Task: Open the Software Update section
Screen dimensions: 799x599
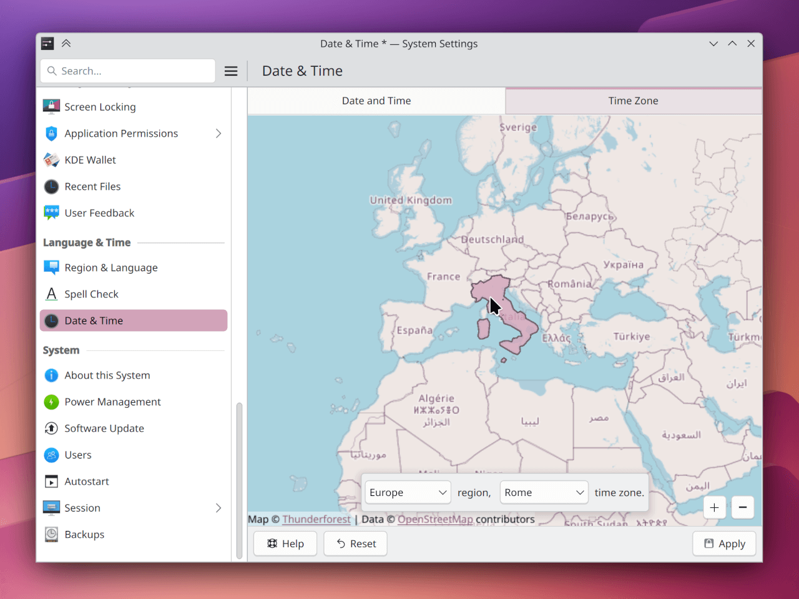Action: [x=104, y=428]
